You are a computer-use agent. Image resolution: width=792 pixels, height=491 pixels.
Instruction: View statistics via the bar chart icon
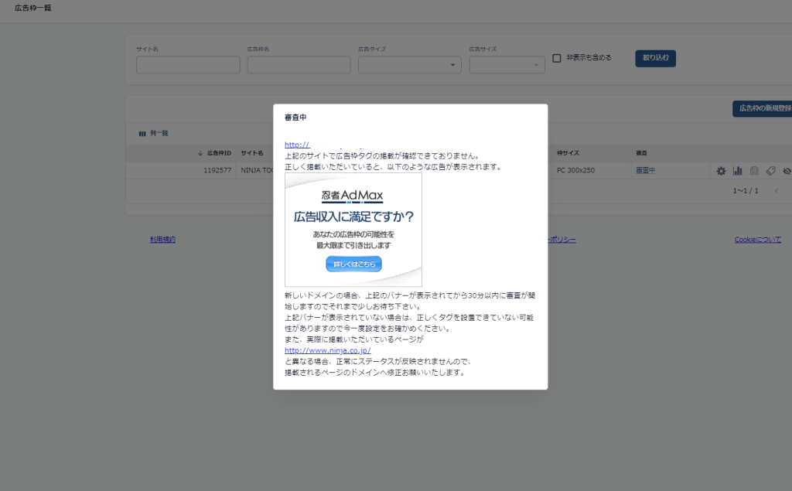point(736,170)
